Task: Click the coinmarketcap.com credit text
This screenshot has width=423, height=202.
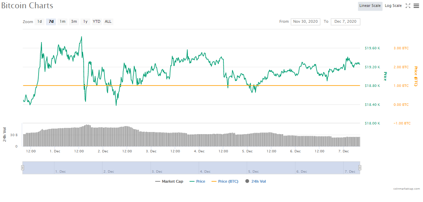Action: pyautogui.click(x=406, y=189)
